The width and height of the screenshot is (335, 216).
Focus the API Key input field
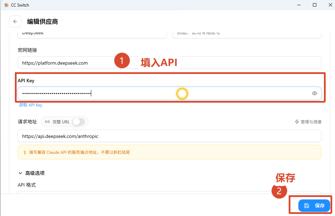coord(169,93)
